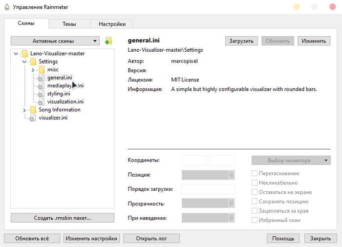Collapse the Settings folder tree node
The width and height of the screenshot is (342, 247).
(x=24, y=62)
